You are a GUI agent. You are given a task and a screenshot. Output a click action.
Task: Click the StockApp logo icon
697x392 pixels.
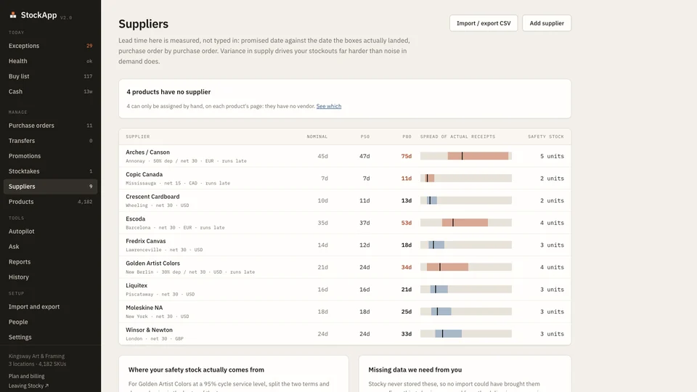[x=13, y=15]
